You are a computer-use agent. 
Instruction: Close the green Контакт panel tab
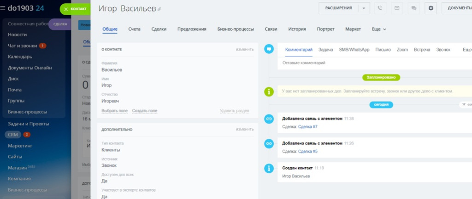(66, 9)
